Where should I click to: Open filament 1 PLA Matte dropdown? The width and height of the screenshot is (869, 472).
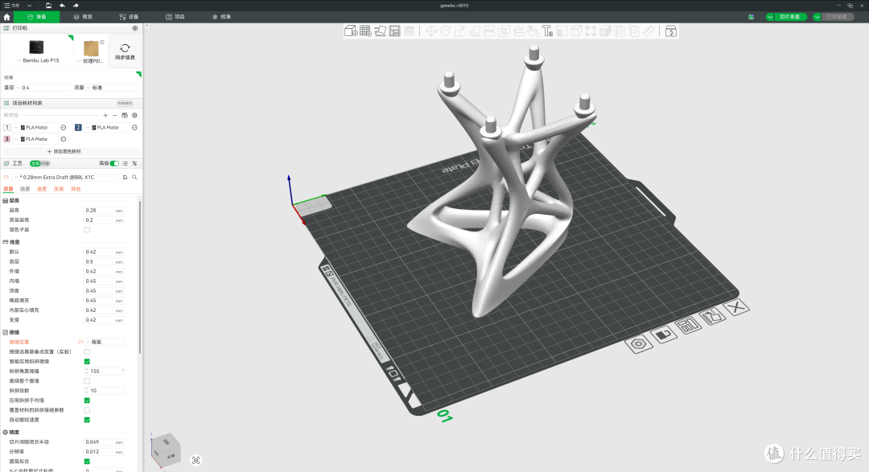coord(35,127)
